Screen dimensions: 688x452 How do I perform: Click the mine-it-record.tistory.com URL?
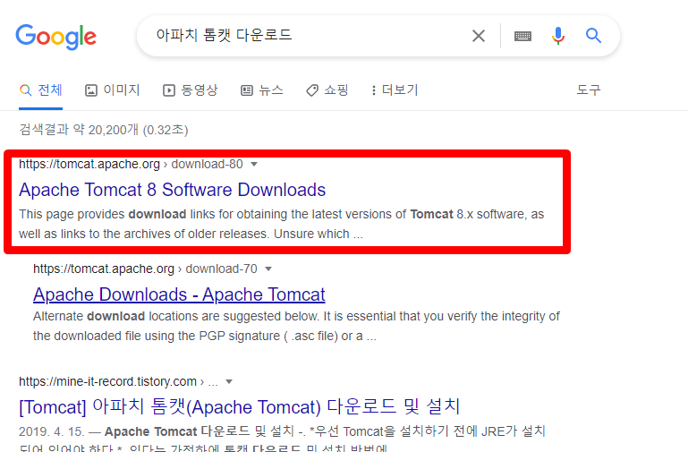coord(118,381)
